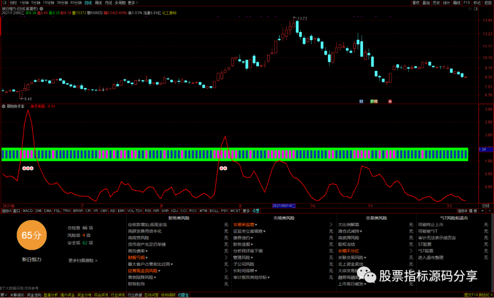The image size is (494, 298).
Task: Click the minus zoom button near 指标B
Action: tap(489, 211)
